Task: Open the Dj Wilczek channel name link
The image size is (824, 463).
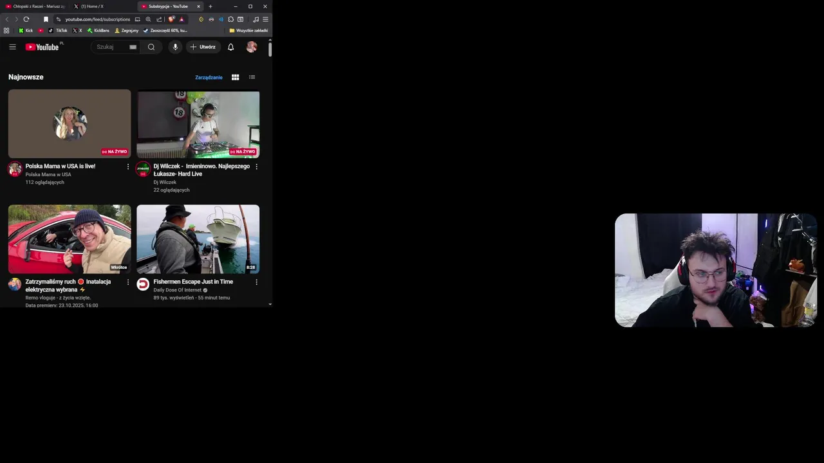Action: coord(165,182)
